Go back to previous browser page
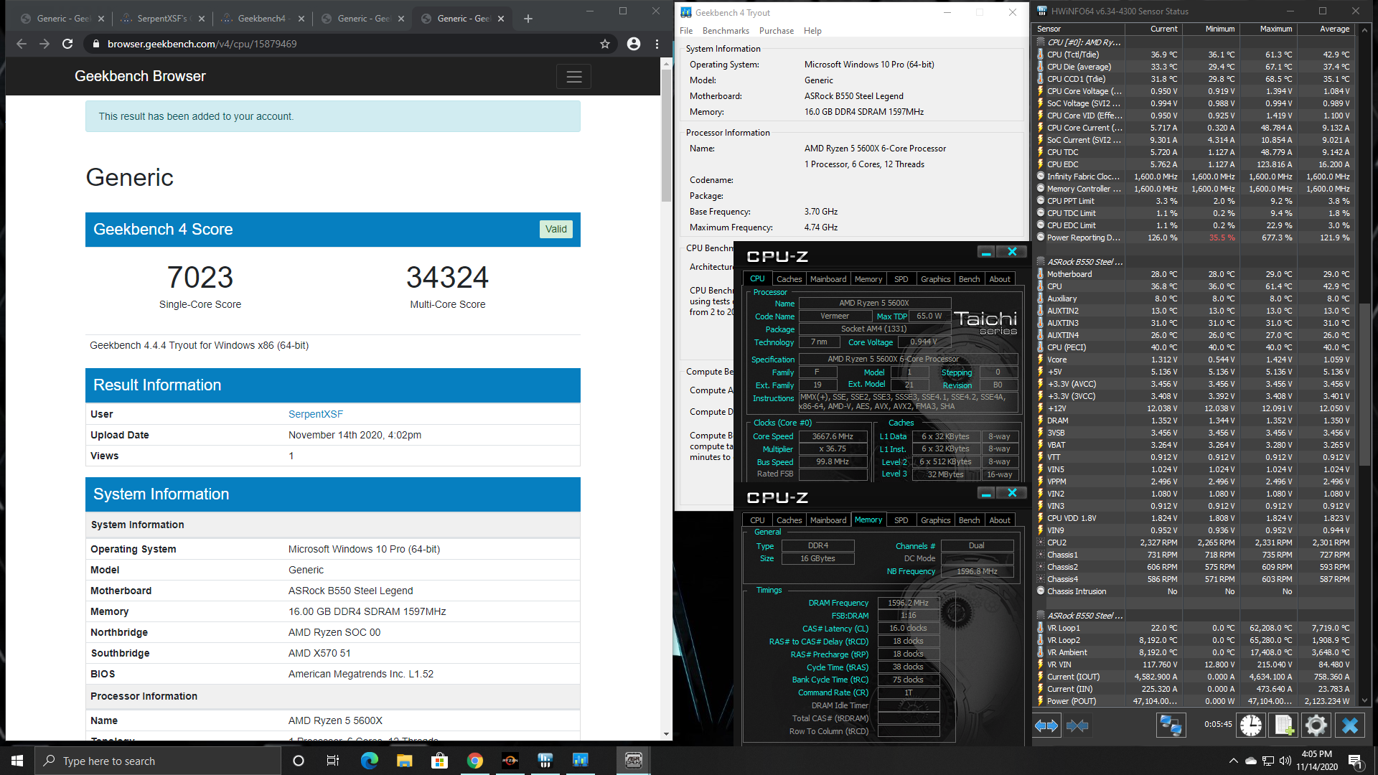 point(22,44)
